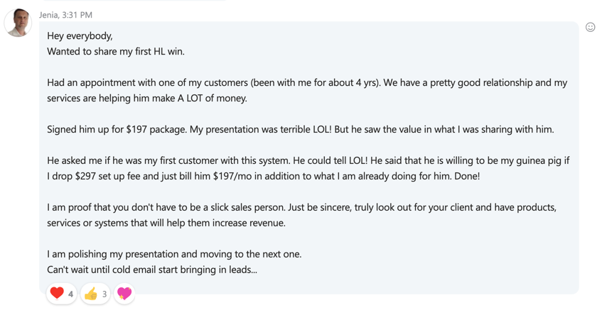Click the line starting "Had an appointment"
The image size is (602, 310).
306,82
